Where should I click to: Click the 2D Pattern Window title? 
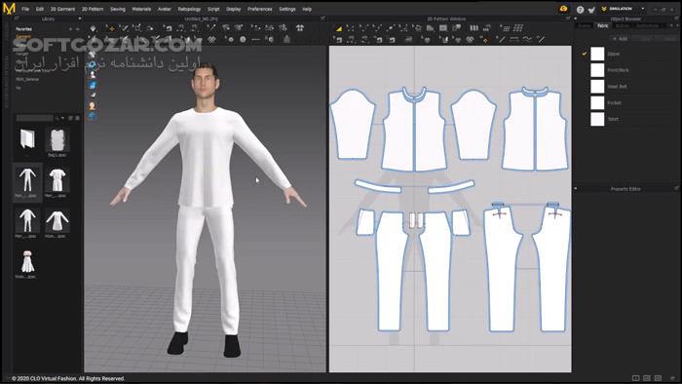coord(446,19)
